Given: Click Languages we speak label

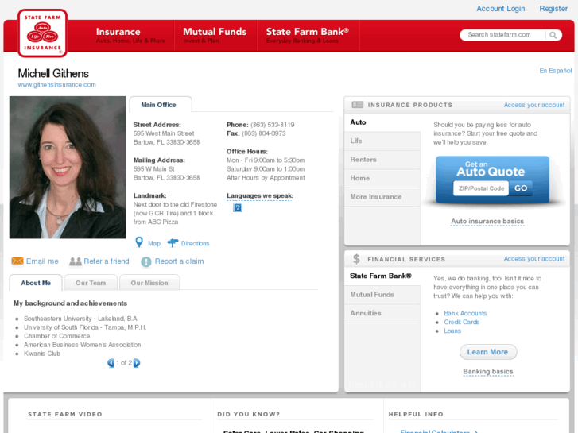Looking at the screenshot, I should click(x=260, y=195).
